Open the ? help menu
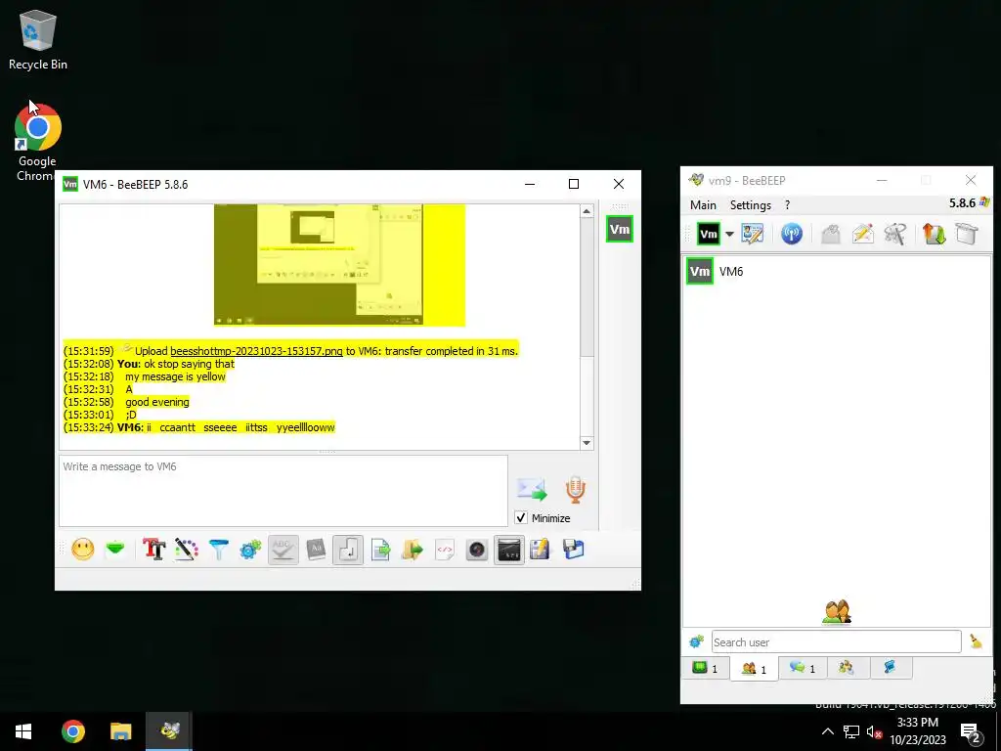Image resolution: width=1001 pixels, height=751 pixels. (787, 205)
